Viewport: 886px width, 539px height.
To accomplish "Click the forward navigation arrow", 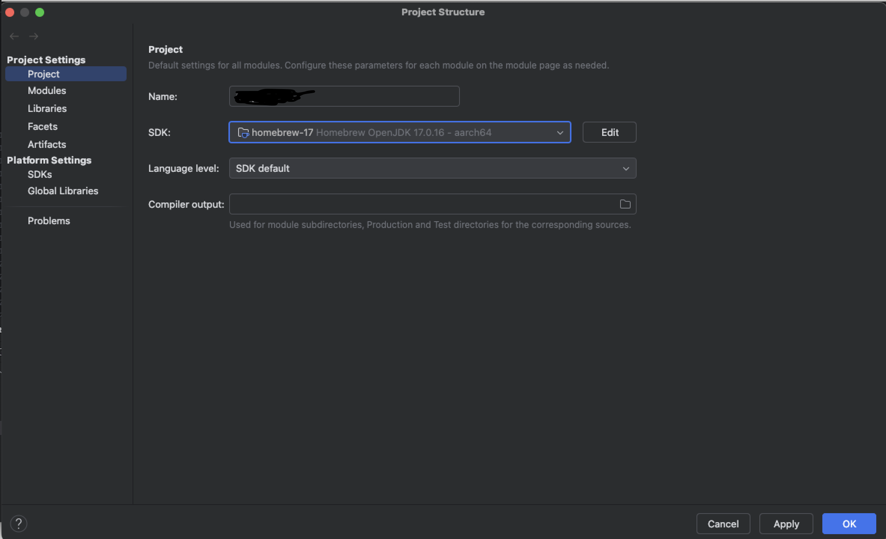I will [34, 36].
